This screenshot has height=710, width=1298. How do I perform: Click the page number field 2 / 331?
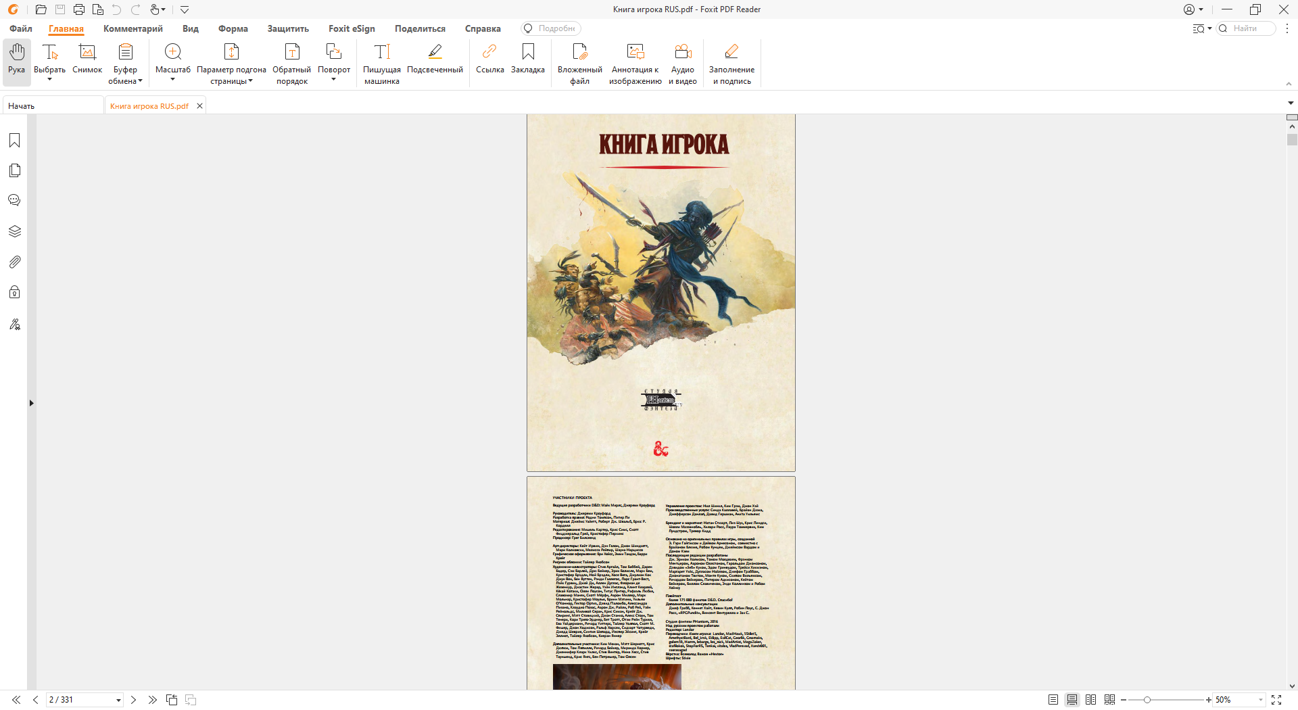pos(80,700)
